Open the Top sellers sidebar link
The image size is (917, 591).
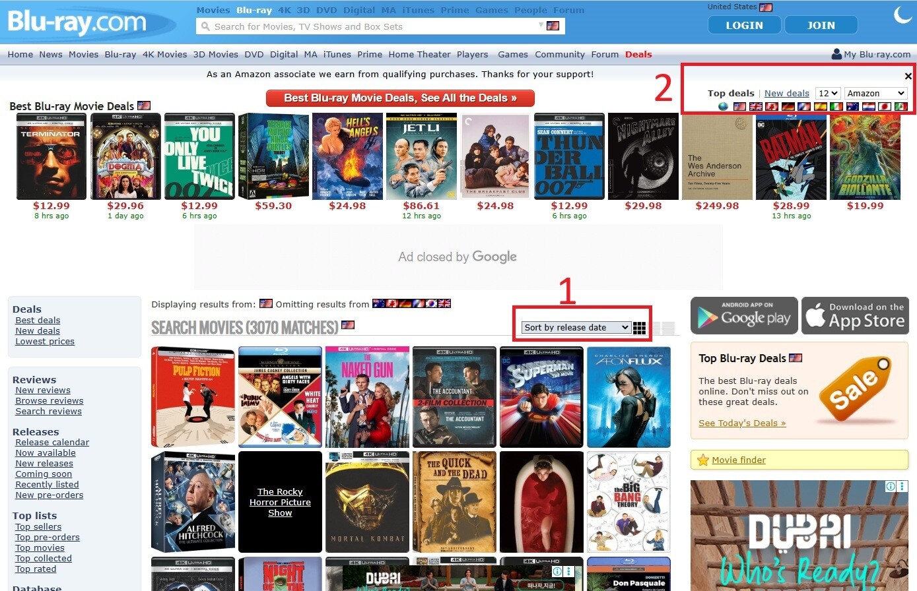pos(38,527)
